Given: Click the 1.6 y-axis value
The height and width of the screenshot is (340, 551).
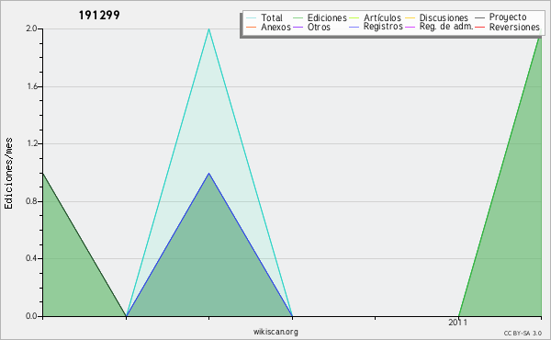Looking at the screenshot, I should point(32,86).
